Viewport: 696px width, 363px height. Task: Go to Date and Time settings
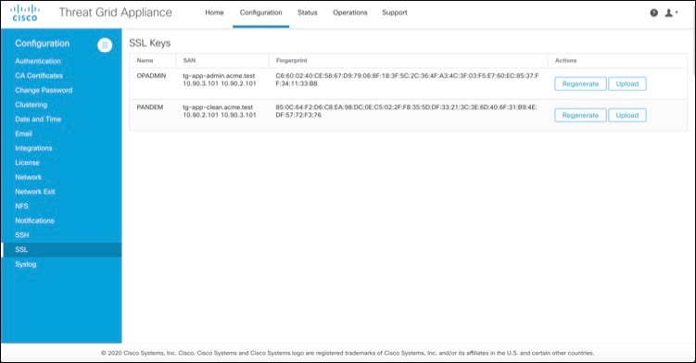pyautogui.click(x=38, y=119)
